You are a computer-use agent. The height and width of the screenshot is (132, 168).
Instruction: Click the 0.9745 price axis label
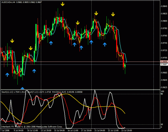164,43
